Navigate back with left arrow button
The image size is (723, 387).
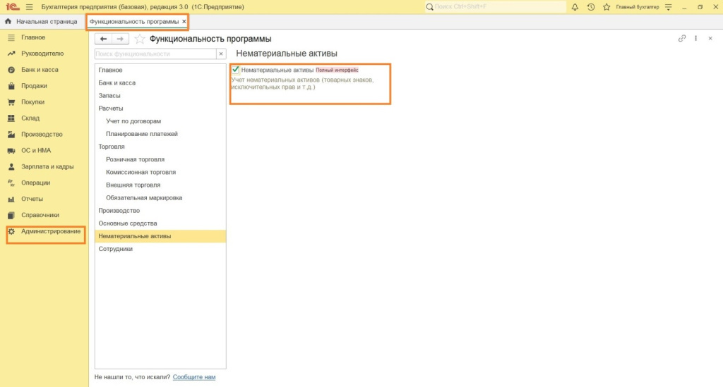103,39
